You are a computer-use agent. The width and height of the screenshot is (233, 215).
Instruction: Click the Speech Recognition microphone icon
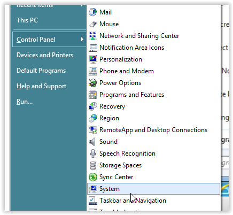point(93,153)
